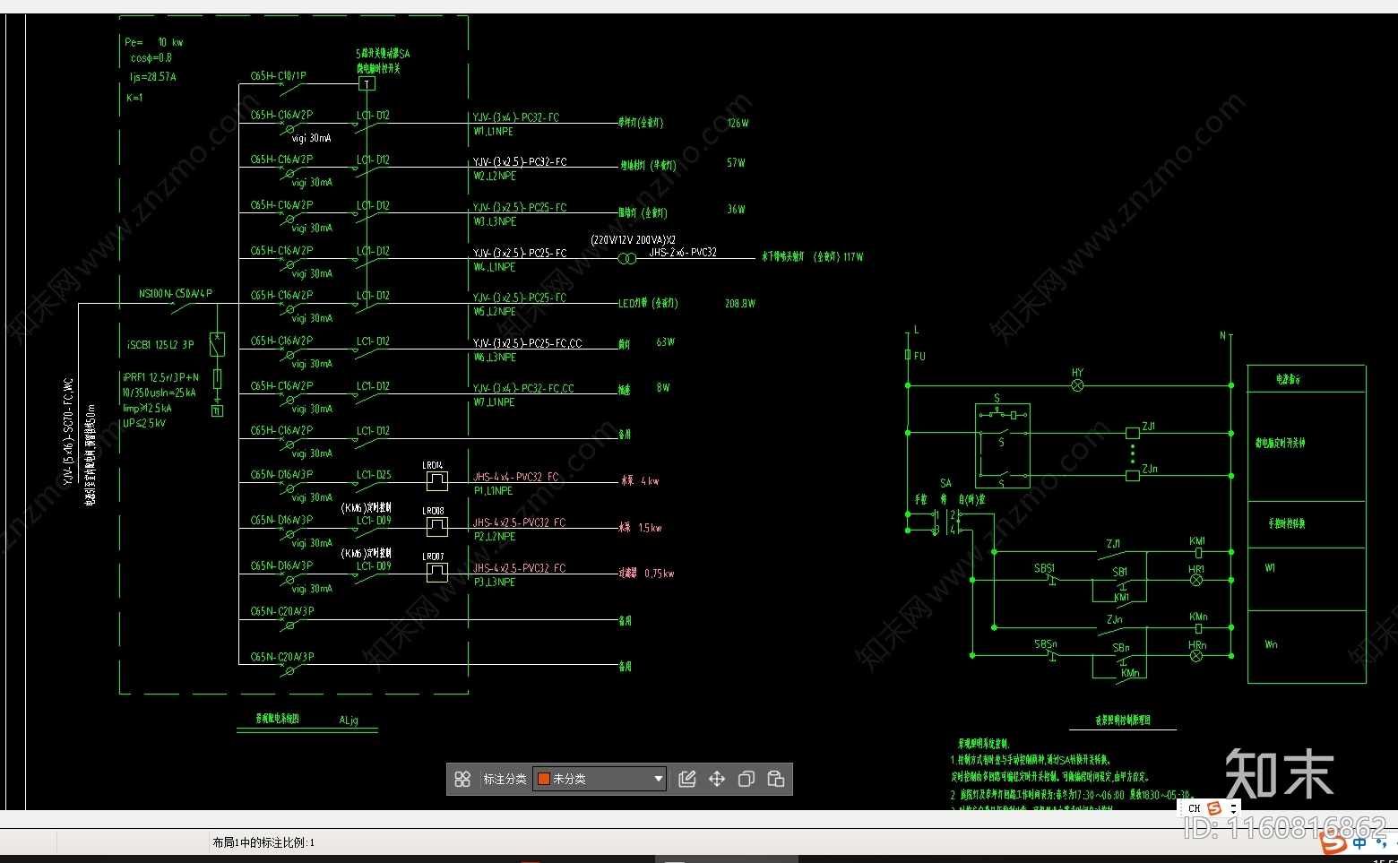
Task: Click the CH input language indicator
Action: [x=1195, y=808]
